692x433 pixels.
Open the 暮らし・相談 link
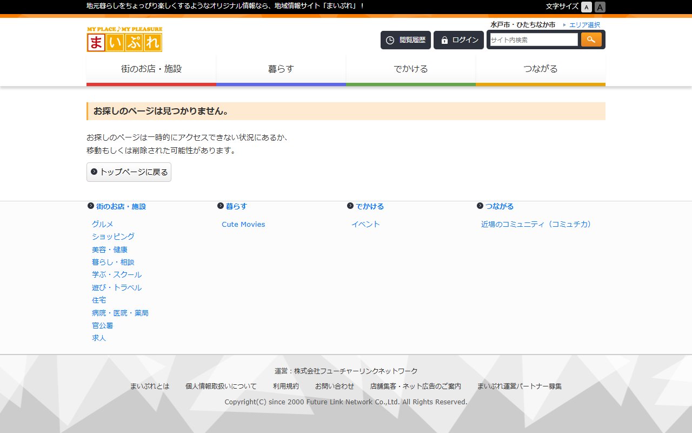113,262
